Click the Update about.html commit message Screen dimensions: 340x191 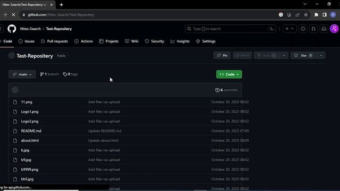(x=103, y=141)
